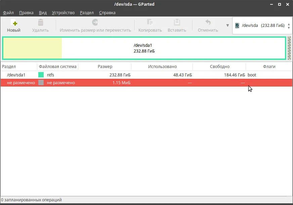Viewport: 293px width, 205px height.
Task: Click the Delete trash can icon
Action: [41, 22]
